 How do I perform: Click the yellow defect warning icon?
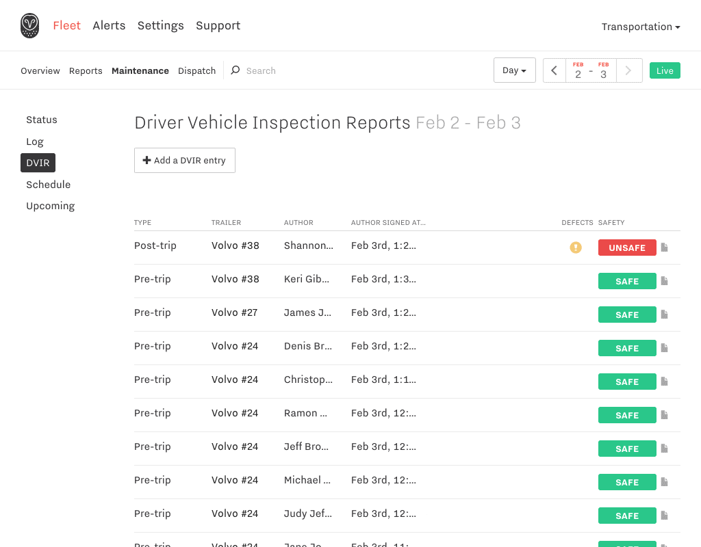(x=576, y=248)
